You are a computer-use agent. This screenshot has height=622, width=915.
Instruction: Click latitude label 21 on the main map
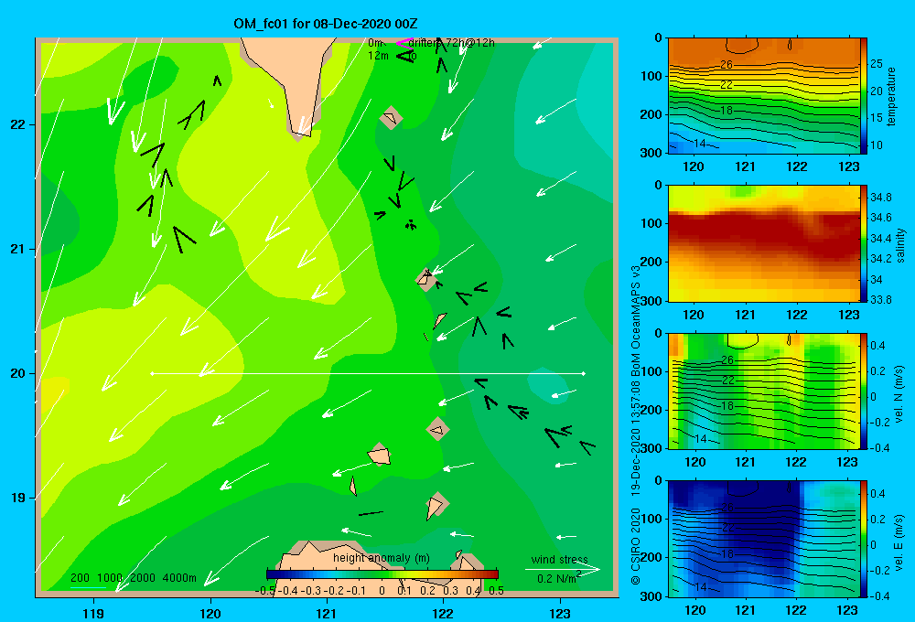pyautogui.click(x=17, y=249)
